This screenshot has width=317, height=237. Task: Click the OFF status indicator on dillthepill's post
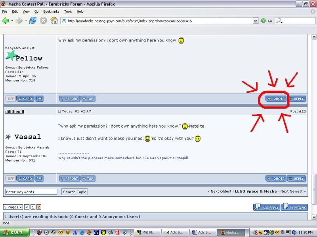click(11, 179)
